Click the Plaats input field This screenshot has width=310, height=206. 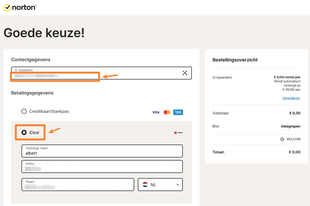[x=78, y=185]
